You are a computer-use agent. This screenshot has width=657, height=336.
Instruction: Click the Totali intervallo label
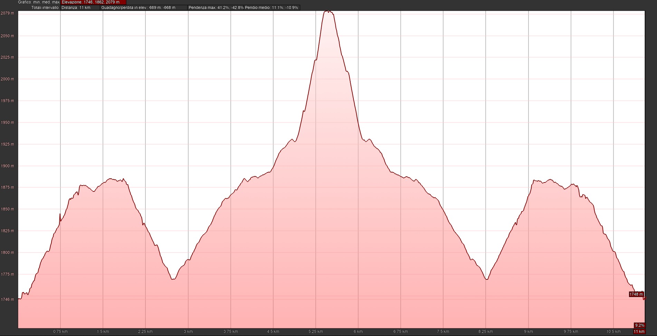(45, 8)
